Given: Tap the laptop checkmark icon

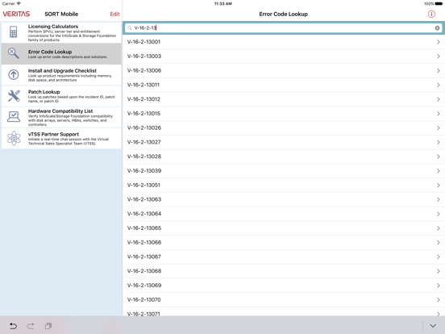Looking at the screenshot, I should click(x=14, y=116).
